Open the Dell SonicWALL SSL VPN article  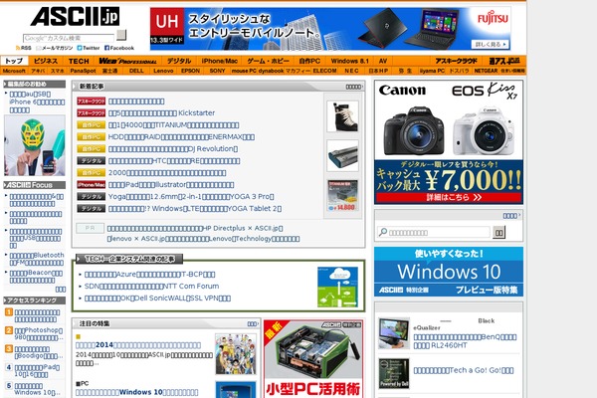pos(157,298)
